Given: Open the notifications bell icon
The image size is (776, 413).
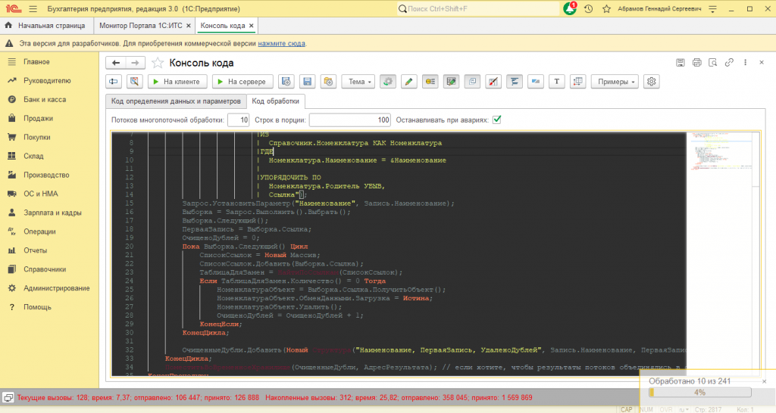Looking at the screenshot, I should pos(570,9).
